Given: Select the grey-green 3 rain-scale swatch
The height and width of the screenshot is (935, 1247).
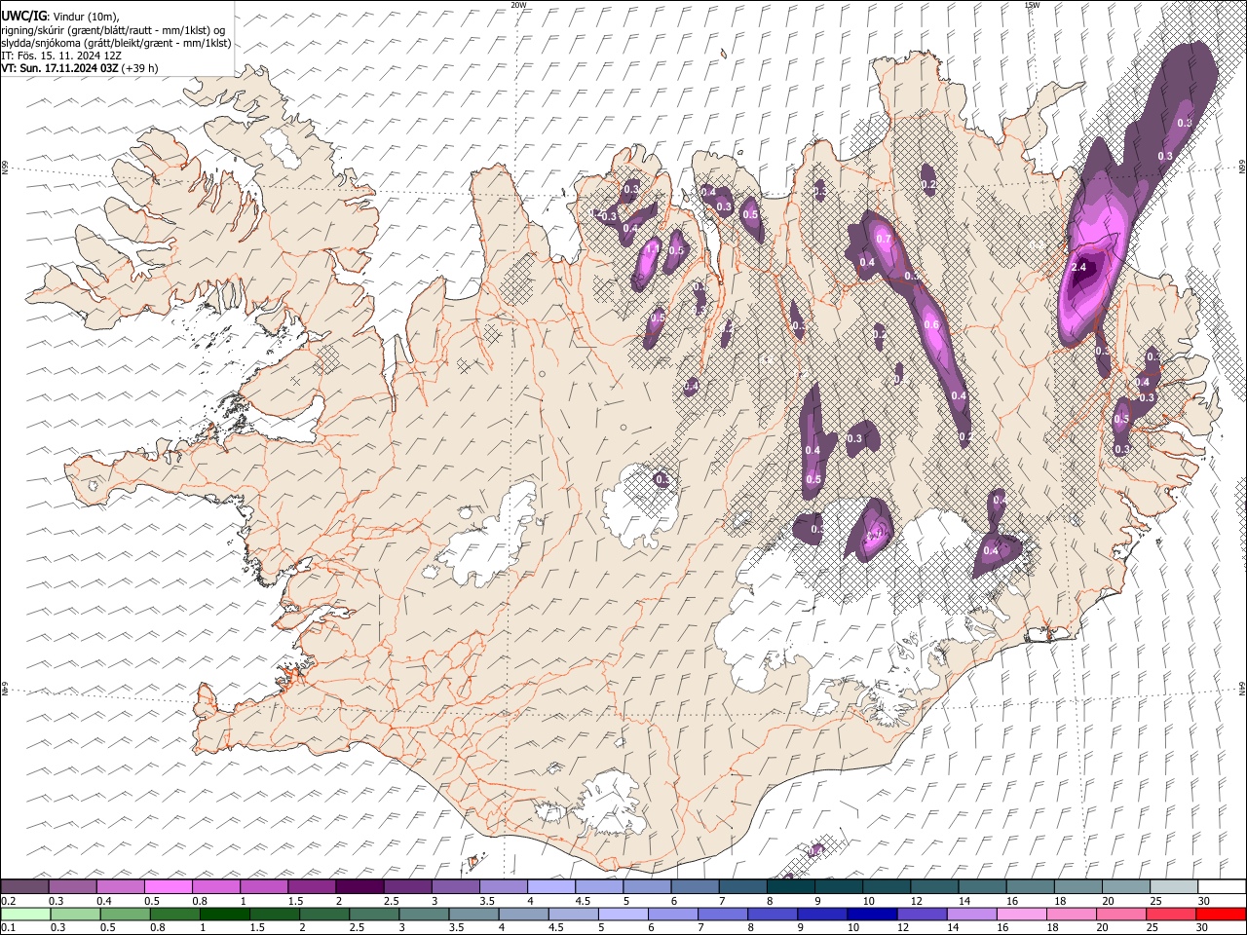Looking at the screenshot, I should [425, 914].
